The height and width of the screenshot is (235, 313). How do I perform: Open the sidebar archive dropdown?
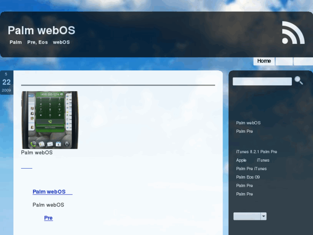[x=250, y=216]
